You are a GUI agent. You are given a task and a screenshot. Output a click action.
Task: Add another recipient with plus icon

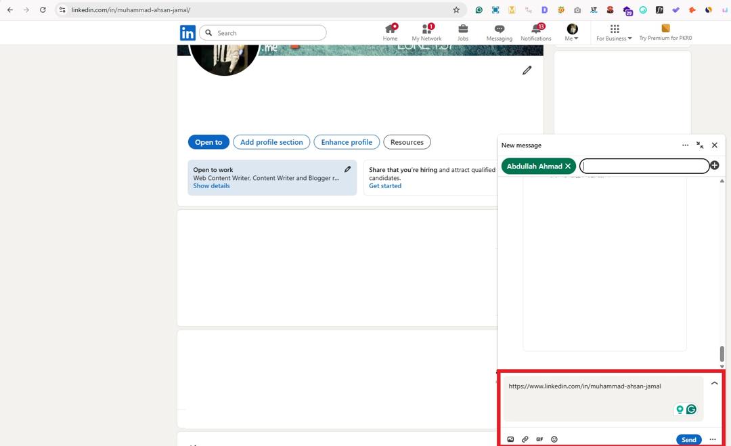pyautogui.click(x=715, y=165)
